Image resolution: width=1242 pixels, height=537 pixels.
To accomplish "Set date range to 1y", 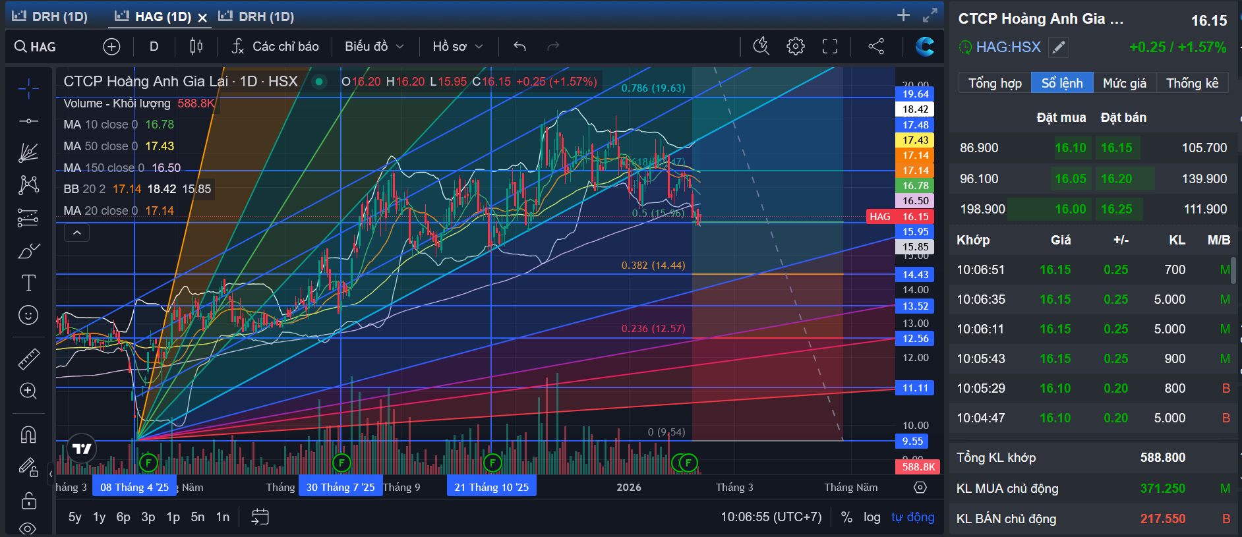I will [x=100, y=517].
